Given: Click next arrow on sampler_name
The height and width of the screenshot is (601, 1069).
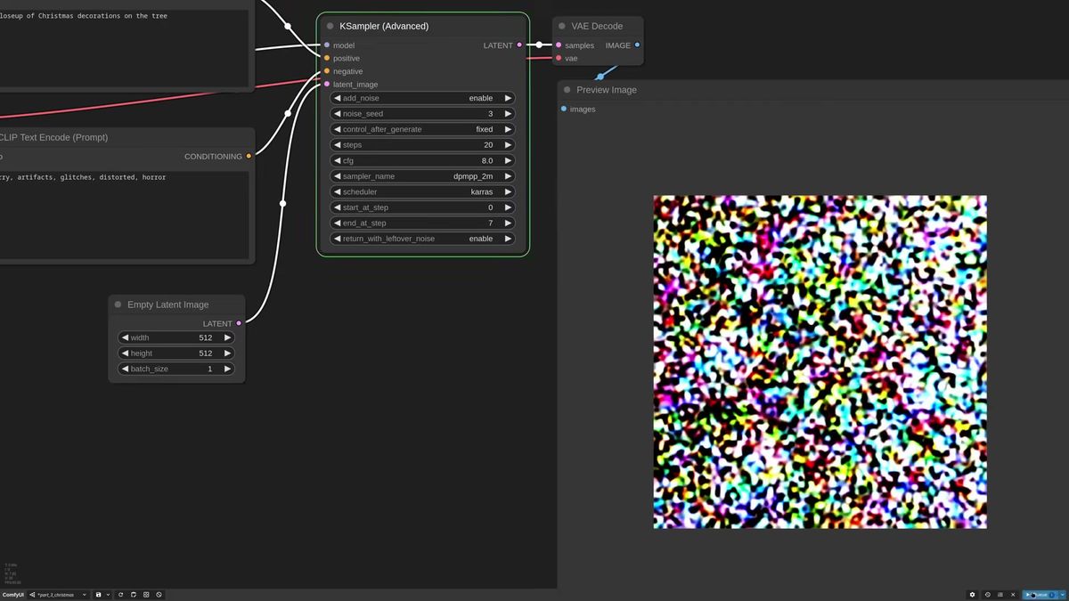Looking at the screenshot, I should coord(508,176).
